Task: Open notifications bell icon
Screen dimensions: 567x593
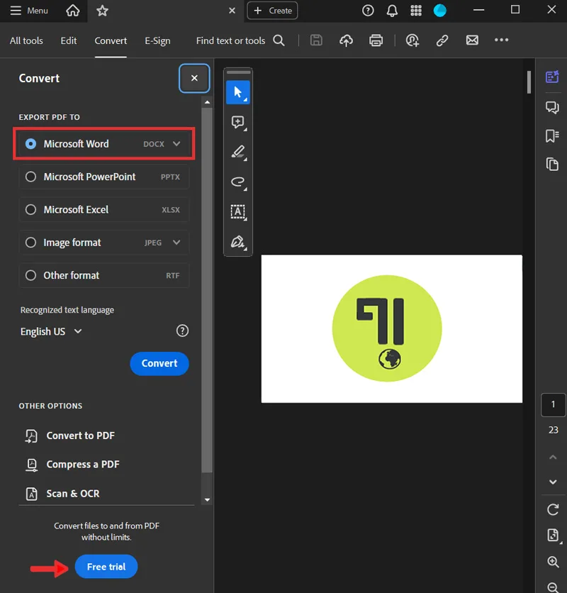Action: click(x=392, y=11)
